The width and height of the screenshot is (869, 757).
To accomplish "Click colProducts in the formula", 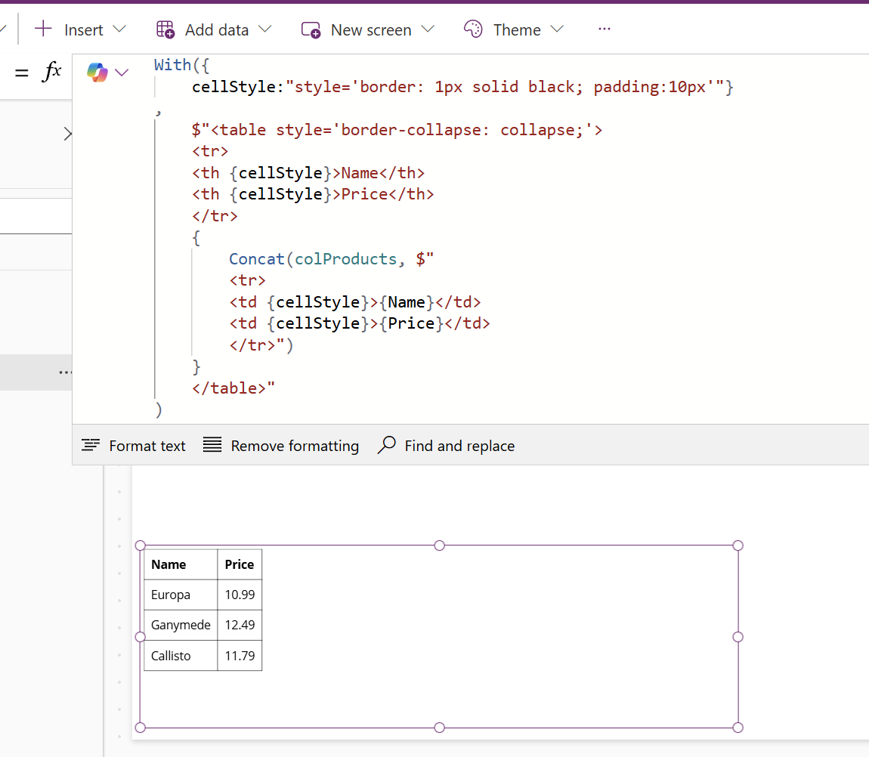I will tap(346, 259).
